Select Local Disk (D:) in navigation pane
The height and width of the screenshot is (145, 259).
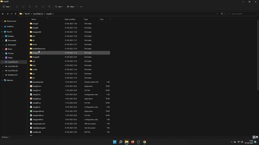[x=13, y=66]
